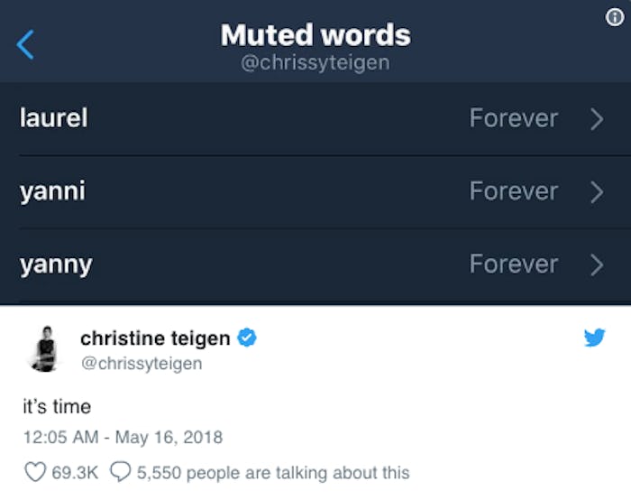Like the tweet with the heart icon
This screenshot has width=631, height=500.
34,472
